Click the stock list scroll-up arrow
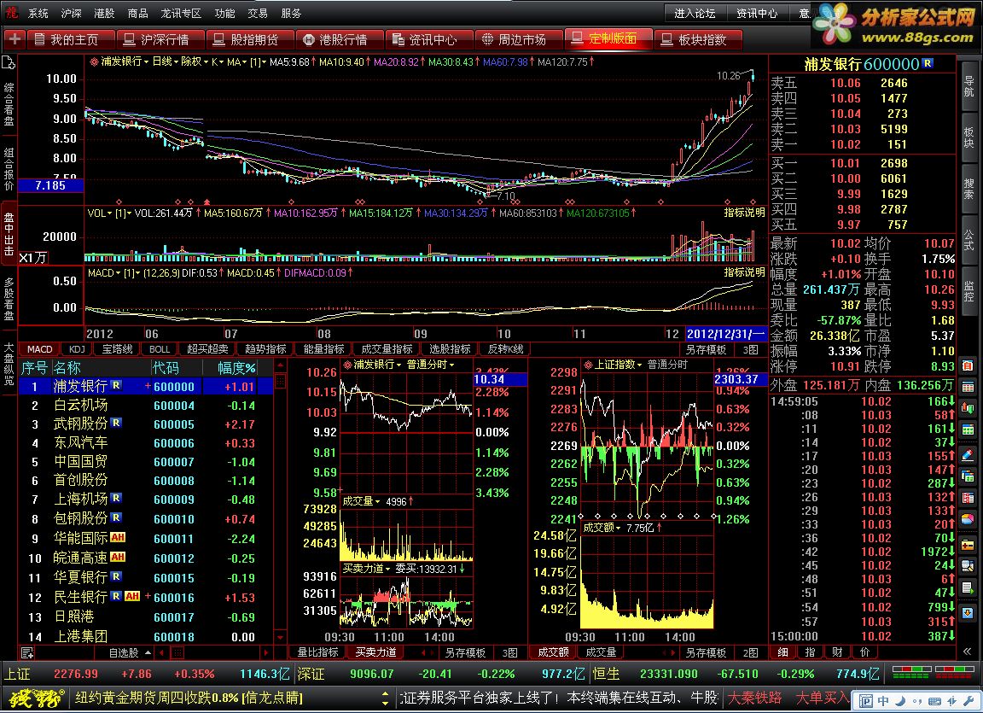 280,365
